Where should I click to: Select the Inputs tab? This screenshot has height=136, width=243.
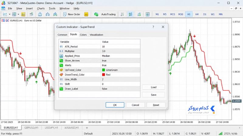(74, 34)
